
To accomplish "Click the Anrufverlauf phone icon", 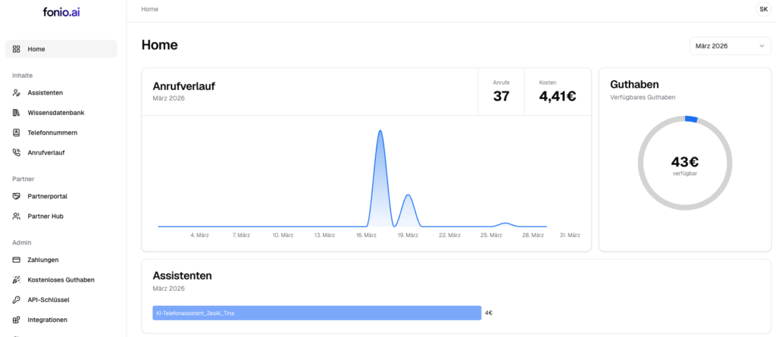I will 17,152.
